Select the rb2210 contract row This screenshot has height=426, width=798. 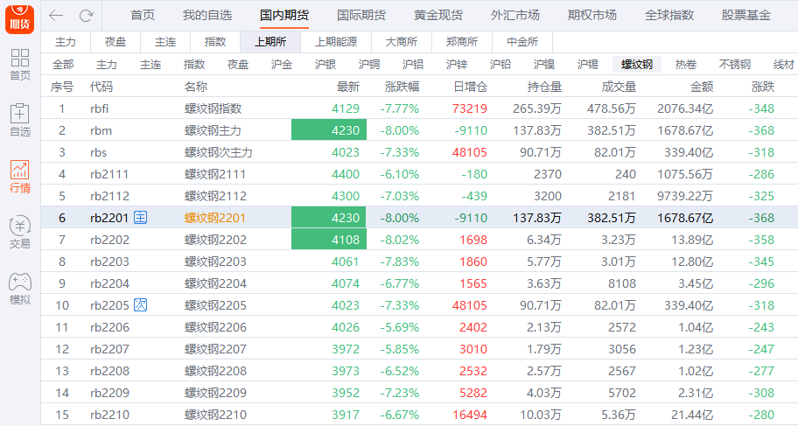pos(109,415)
